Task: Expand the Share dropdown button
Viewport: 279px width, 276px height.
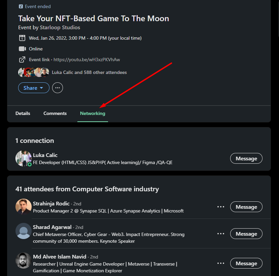Action: [34, 88]
